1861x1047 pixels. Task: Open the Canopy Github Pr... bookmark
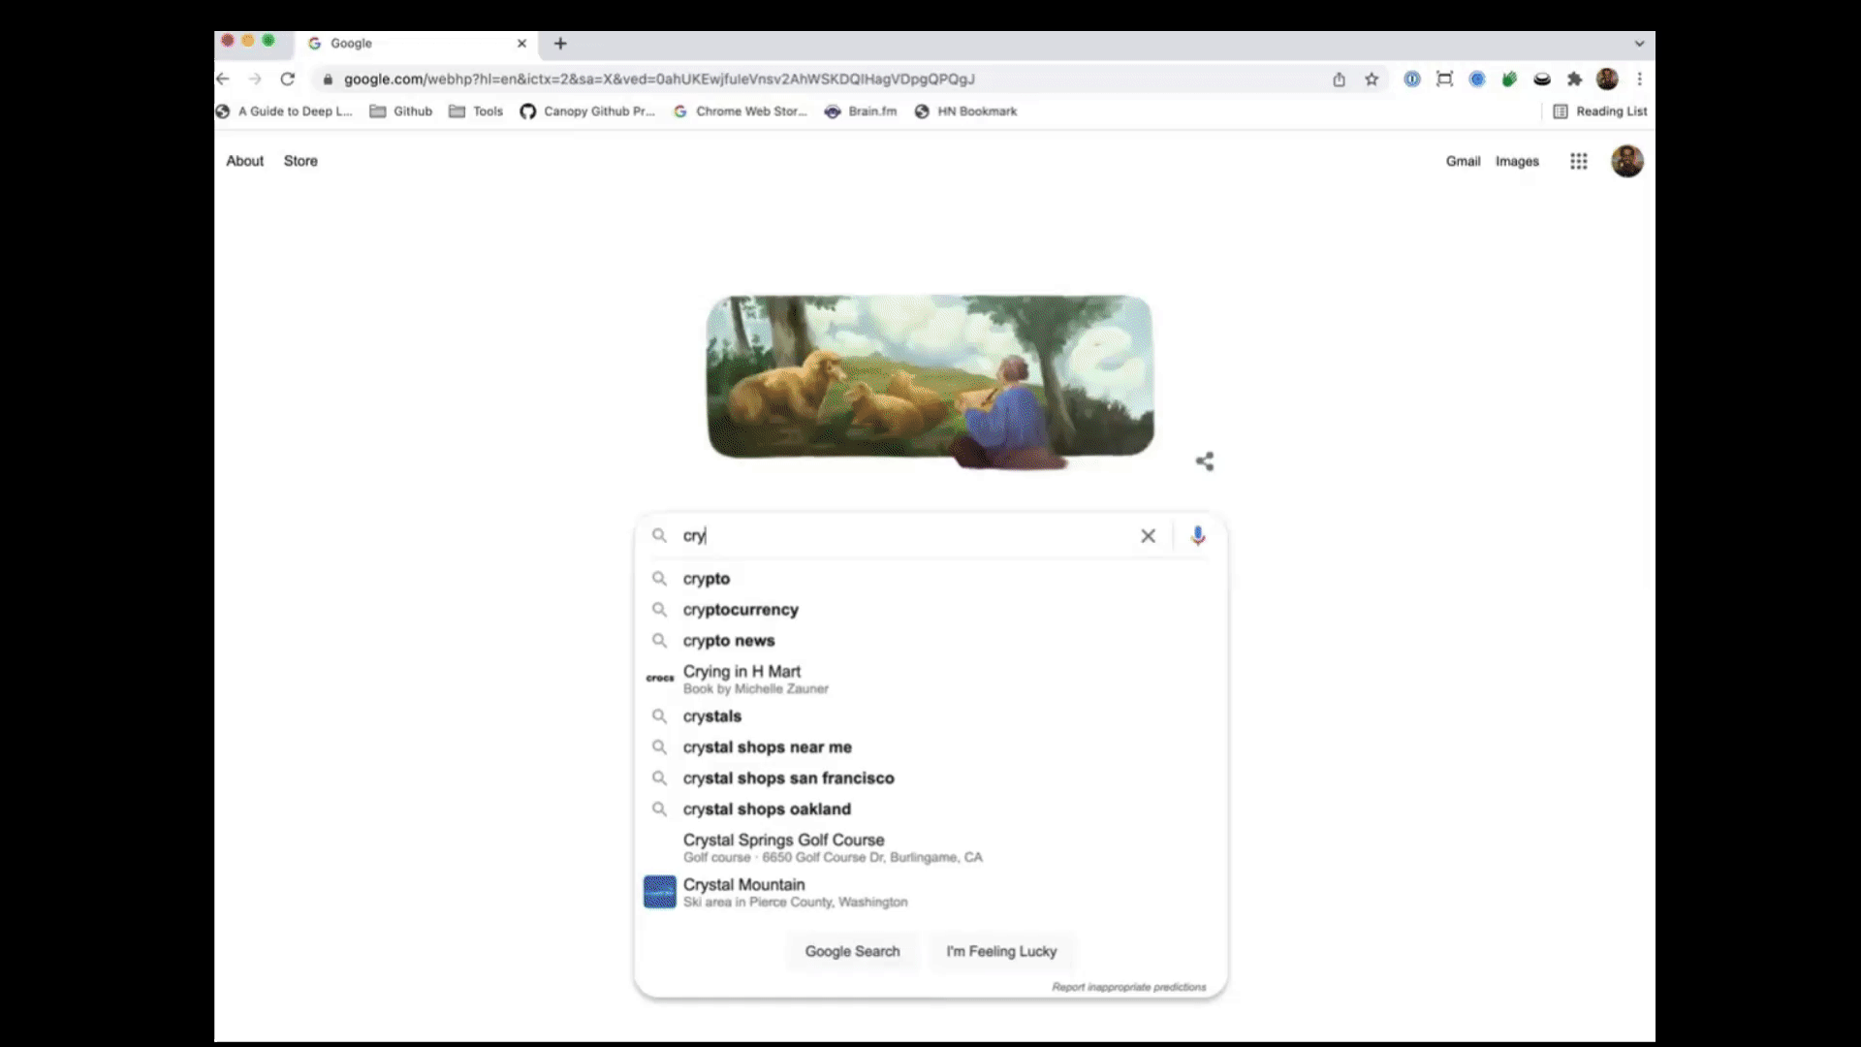click(587, 111)
